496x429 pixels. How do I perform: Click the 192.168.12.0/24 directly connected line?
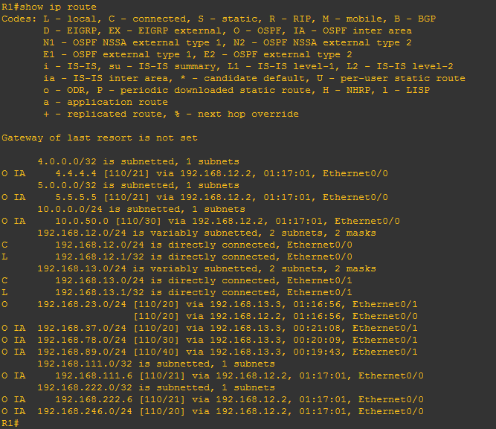click(177, 245)
